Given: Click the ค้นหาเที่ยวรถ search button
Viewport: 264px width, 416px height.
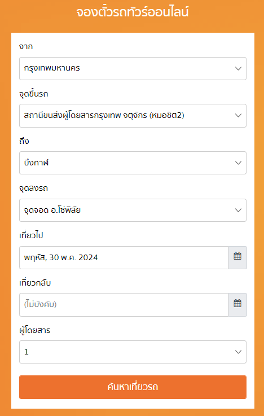Looking at the screenshot, I should 133,387.
